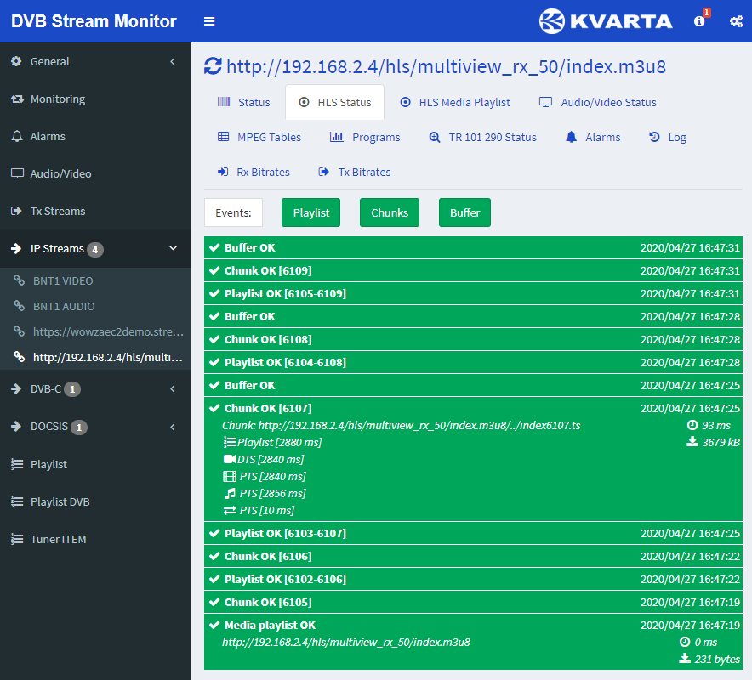Click the refresh icon beside stream URL
The width and height of the screenshot is (752, 680).
[213, 66]
